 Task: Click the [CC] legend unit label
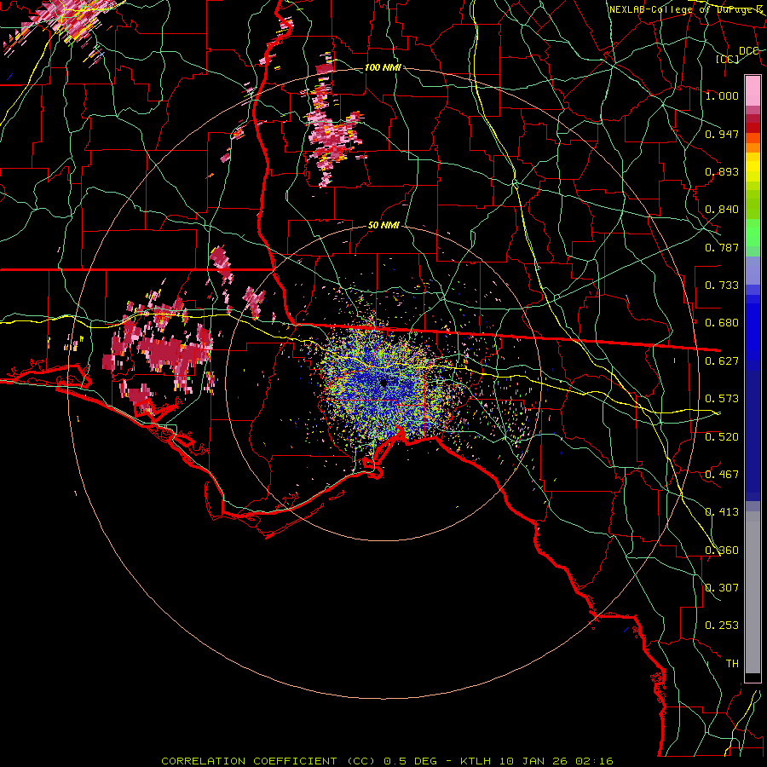(x=728, y=59)
